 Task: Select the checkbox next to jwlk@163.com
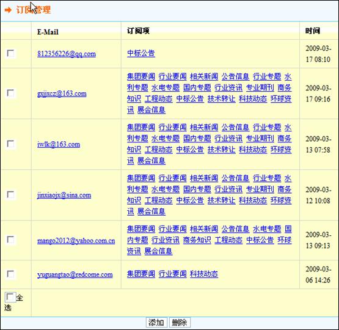tap(10, 144)
